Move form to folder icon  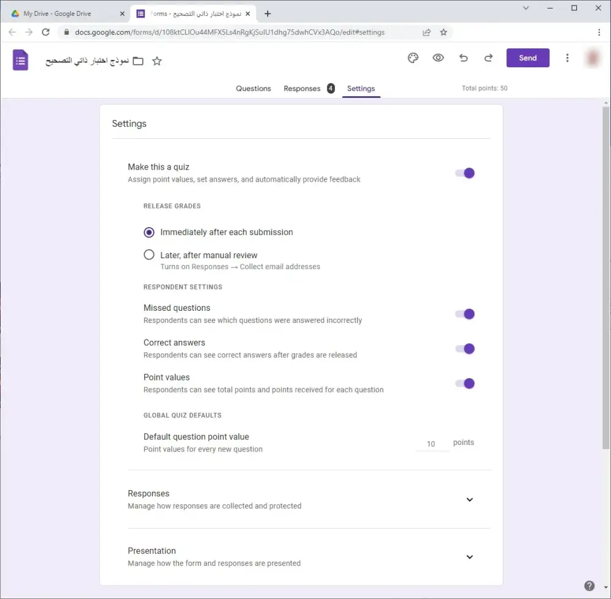pos(138,61)
